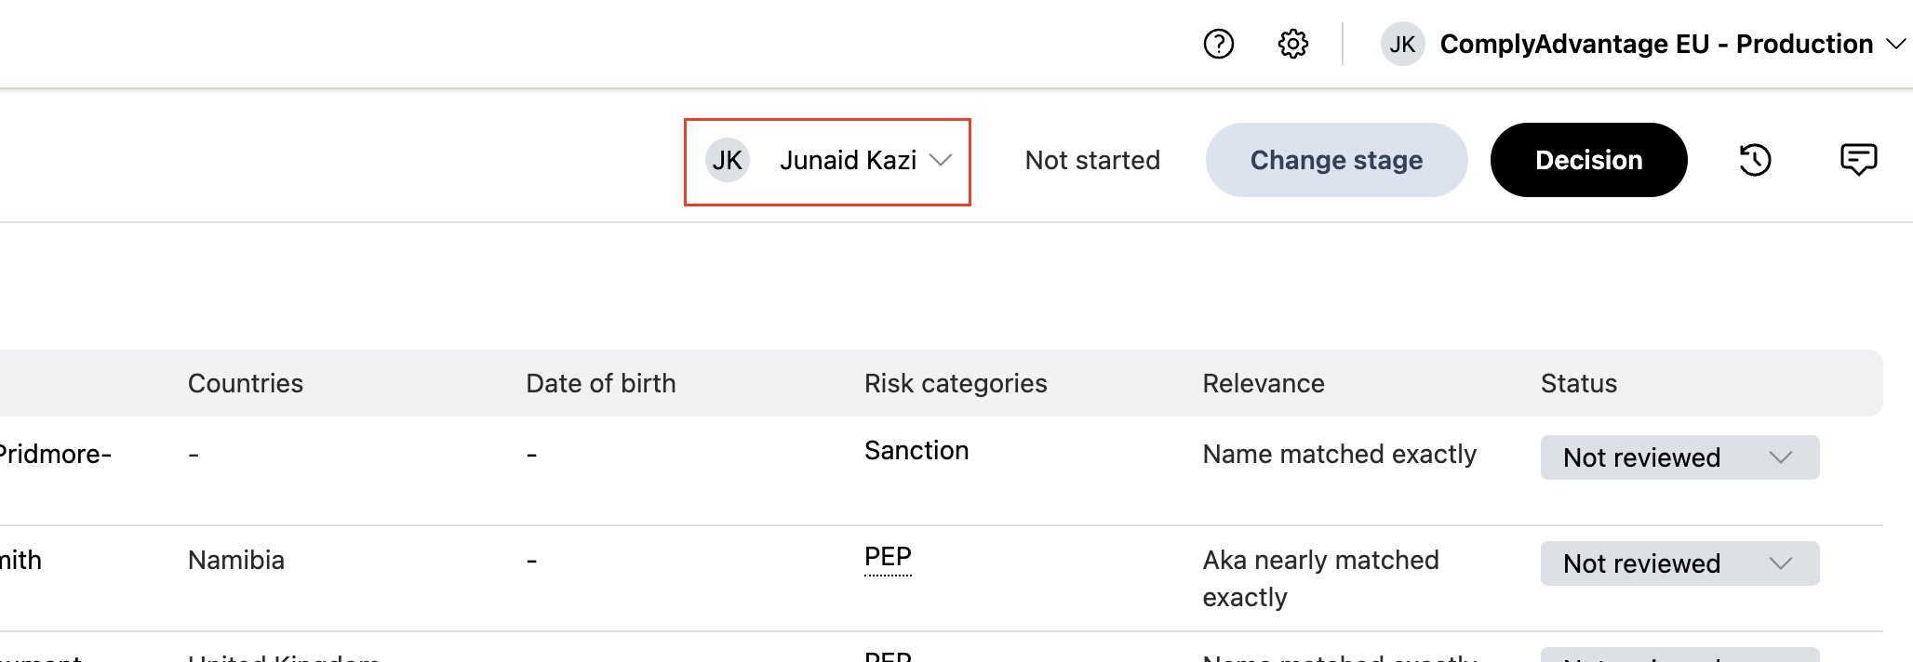The image size is (1913, 662).
Task: Open the comments speech bubble icon
Action: [1858, 160]
